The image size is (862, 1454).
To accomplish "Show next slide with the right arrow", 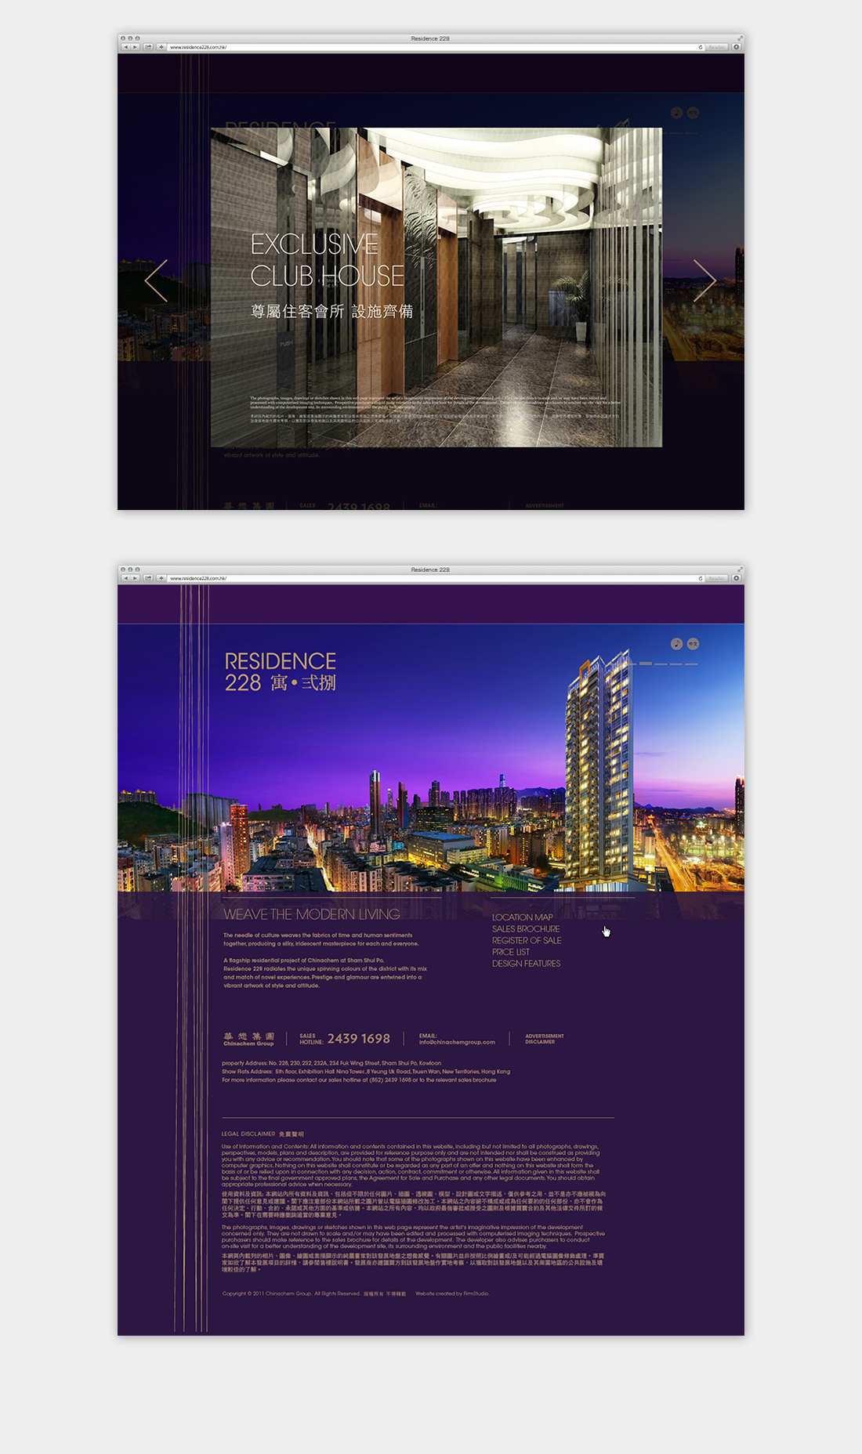I will click(x=704, y=280).
